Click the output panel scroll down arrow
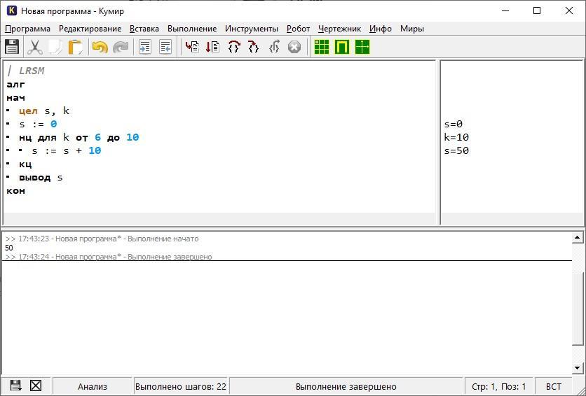586x396 pixels. (x=577, y=369)
